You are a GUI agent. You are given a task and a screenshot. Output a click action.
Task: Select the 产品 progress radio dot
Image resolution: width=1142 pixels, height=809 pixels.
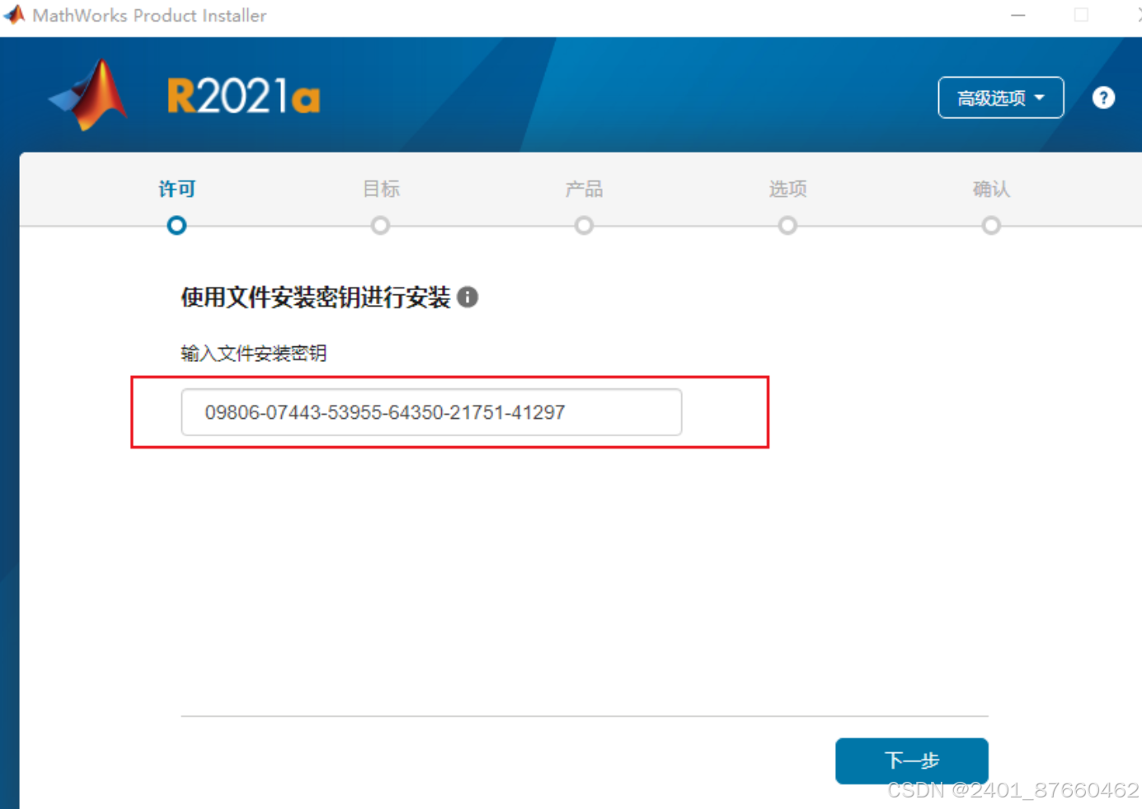584,225
